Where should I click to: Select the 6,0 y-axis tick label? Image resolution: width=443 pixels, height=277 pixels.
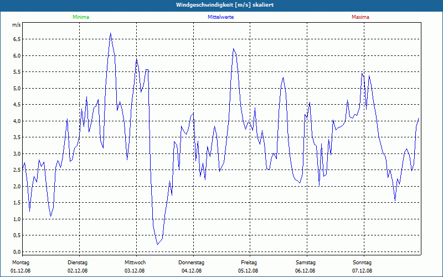(17, 55)
